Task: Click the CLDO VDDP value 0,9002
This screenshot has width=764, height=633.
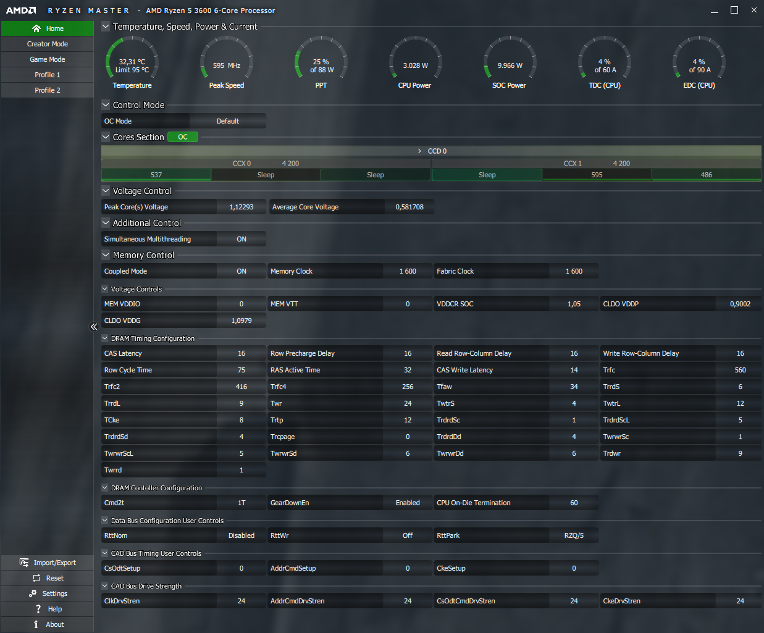Action: click(x=740, y=304)
